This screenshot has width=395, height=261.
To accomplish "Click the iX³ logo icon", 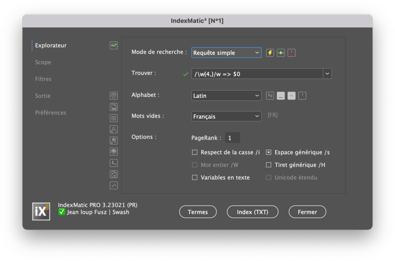I will click(41, 211).
